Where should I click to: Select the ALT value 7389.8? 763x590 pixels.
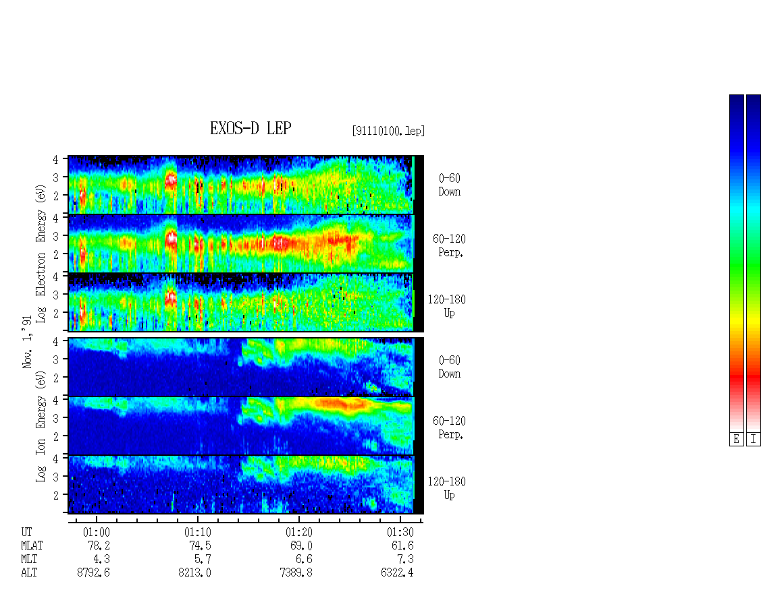296,572
